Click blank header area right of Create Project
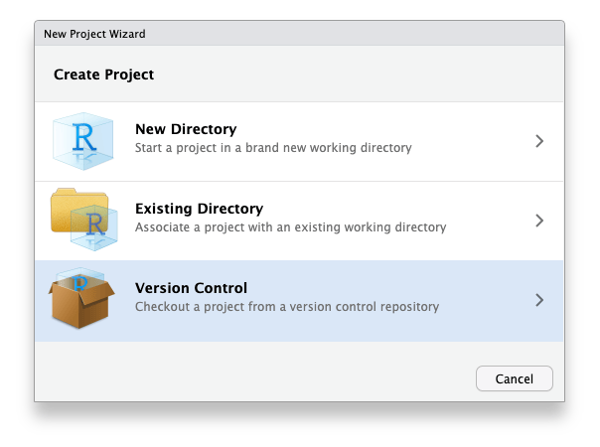Viewport: 600px width, 447px height. point(377,74)
